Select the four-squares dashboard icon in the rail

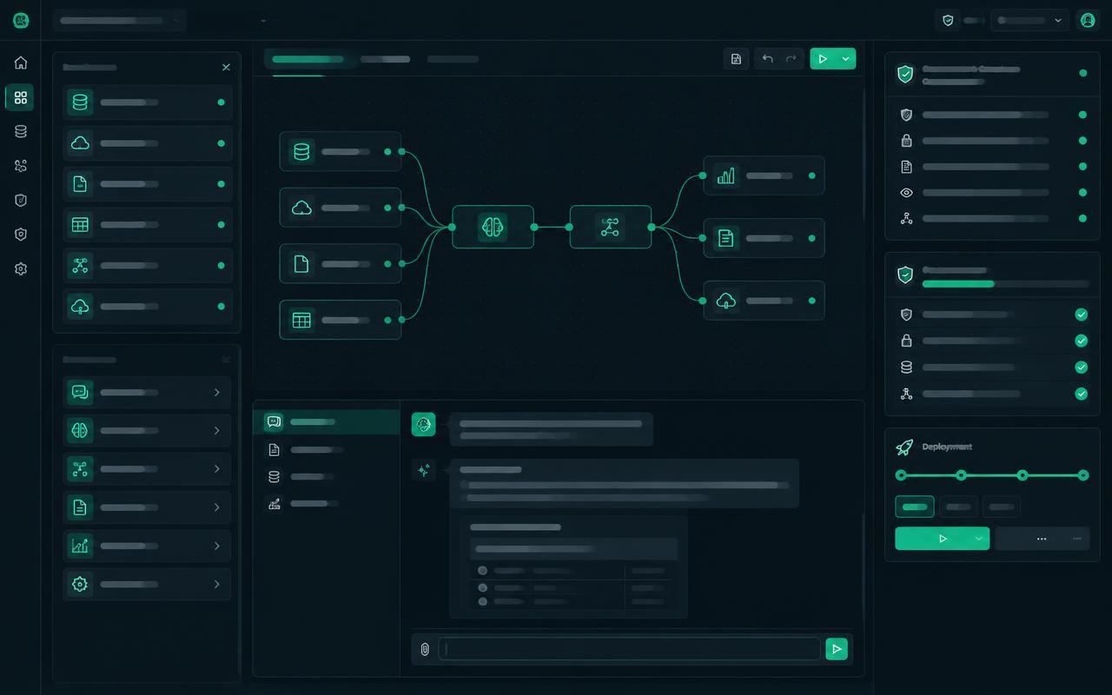coord(20,97)
